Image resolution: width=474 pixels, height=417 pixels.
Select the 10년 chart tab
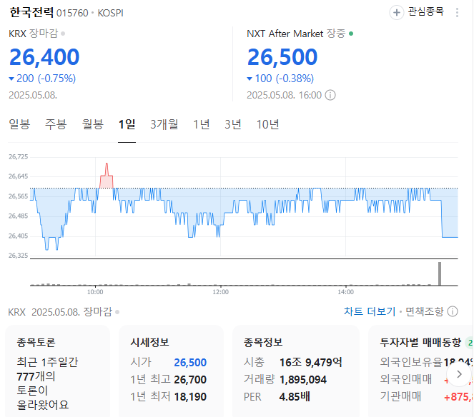pos(267,124)
